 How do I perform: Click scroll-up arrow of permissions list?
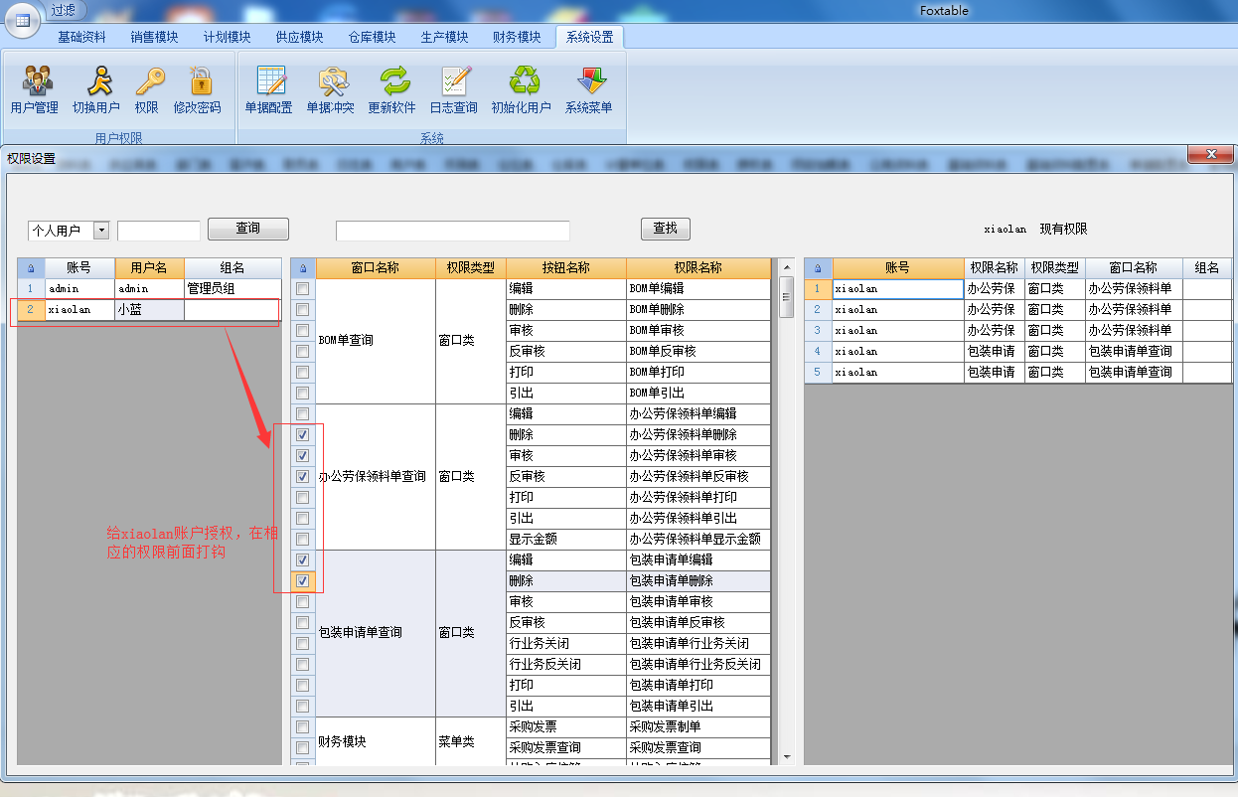tap(787, 266)
